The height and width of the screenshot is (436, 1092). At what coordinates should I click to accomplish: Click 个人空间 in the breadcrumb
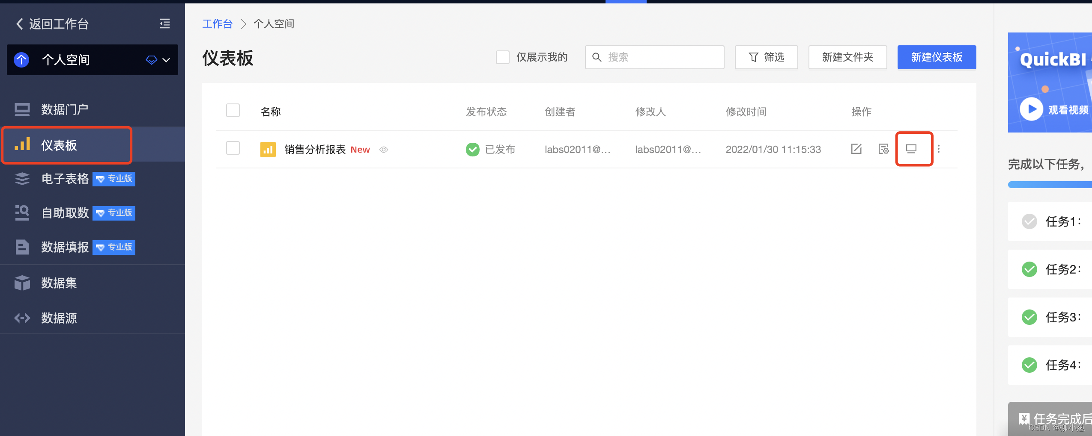tap(274, 24)
